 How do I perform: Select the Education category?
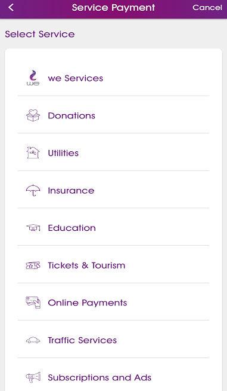pos(113,228)
